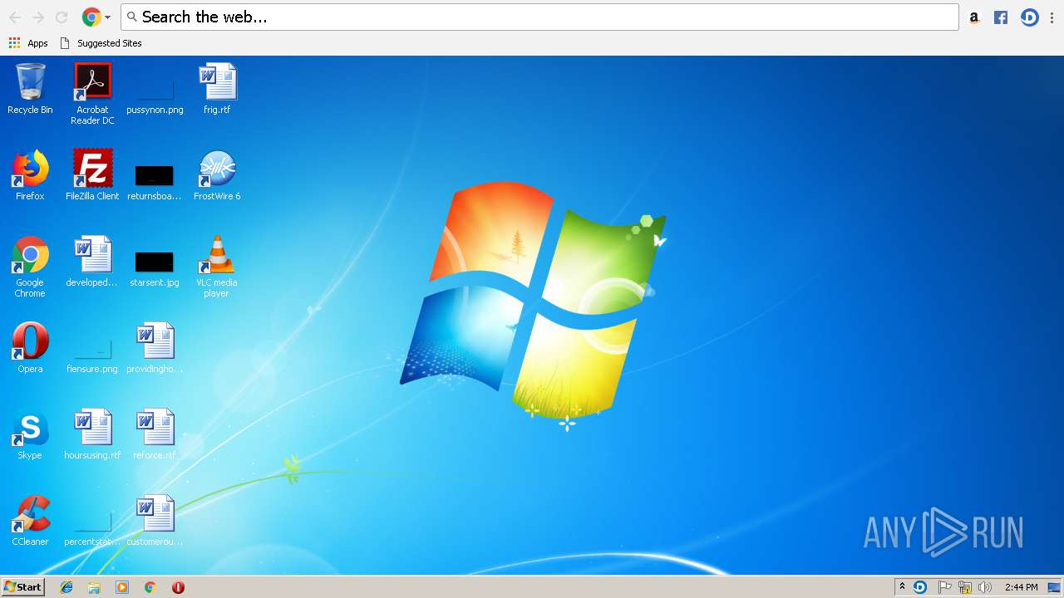Select the Google Chrome desktop shortcut
Screen dimensions: 1064x598
coord(30,266)
